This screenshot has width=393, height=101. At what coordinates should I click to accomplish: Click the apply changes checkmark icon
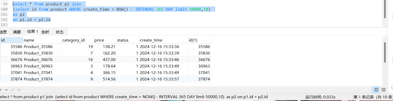tap(12, 90)
